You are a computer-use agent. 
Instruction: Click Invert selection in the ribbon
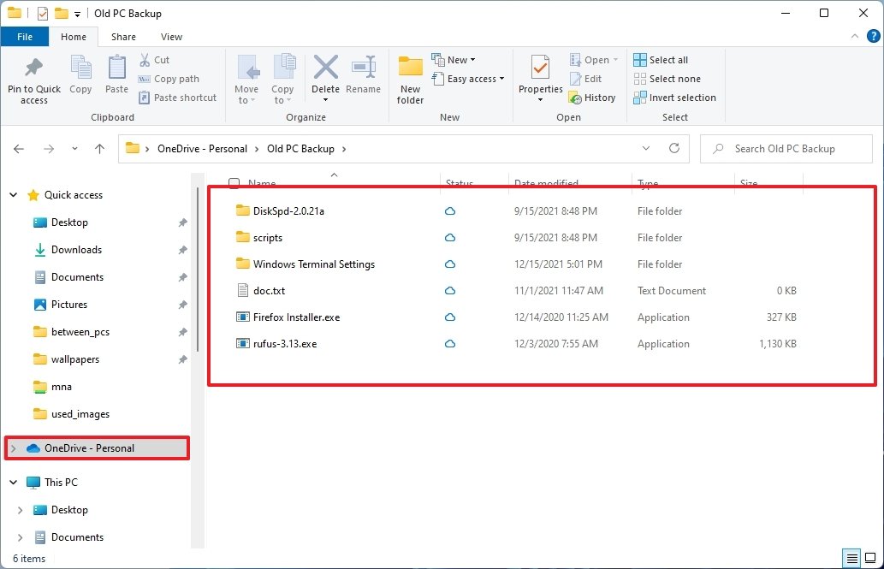coord(674,97)
